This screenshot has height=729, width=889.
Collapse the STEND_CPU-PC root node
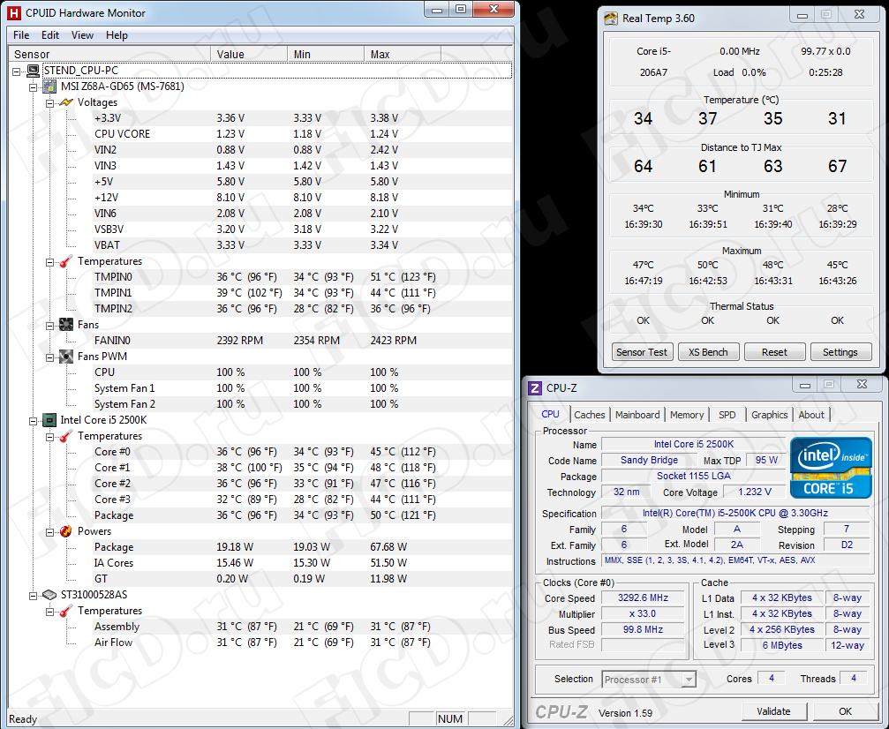tap(17, 71)
